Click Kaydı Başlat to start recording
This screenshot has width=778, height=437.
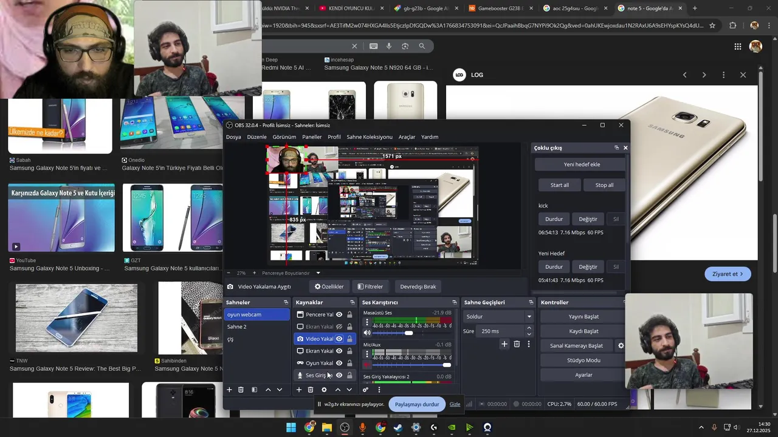coord(583,331)
